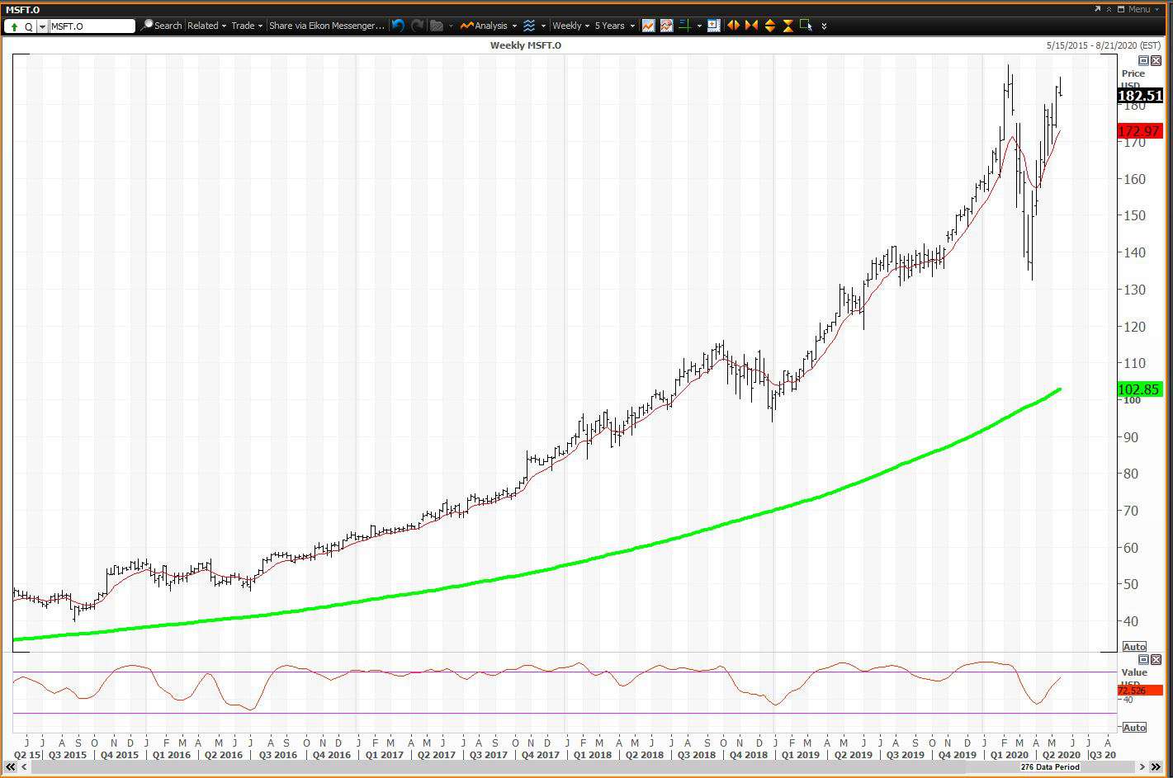This screenshot has width=1173, height=778.
Task: Expand the toolbar overflow chevron
Action: tap(824, 26)
